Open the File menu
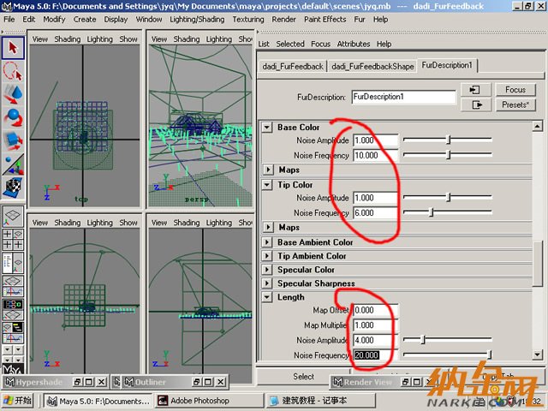The width and height of the screenshot is (548, 411). (9, 20)
